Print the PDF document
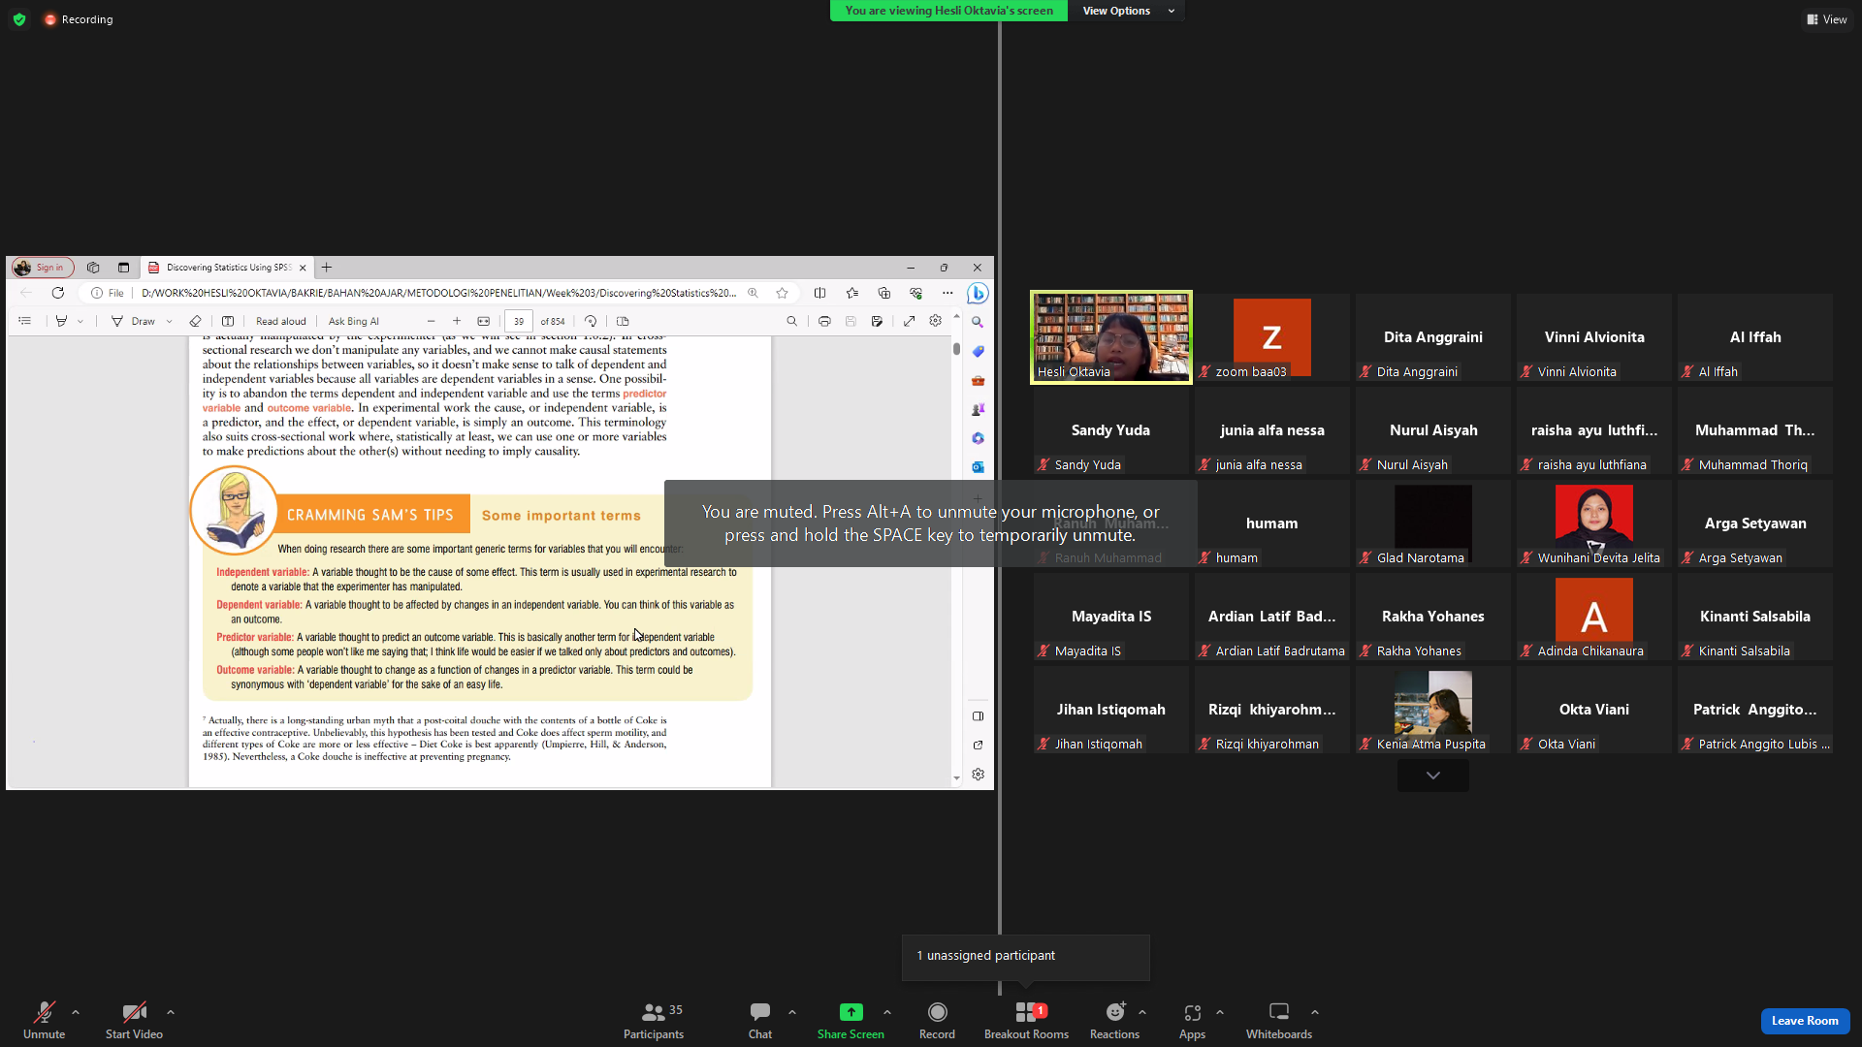The height and width of the screenshot is (1047, 1862). [824, 321]
